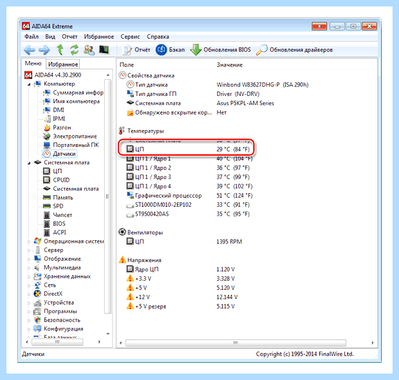
Task: Select the Чипсет tree item
Action: [x=57, y=215]
